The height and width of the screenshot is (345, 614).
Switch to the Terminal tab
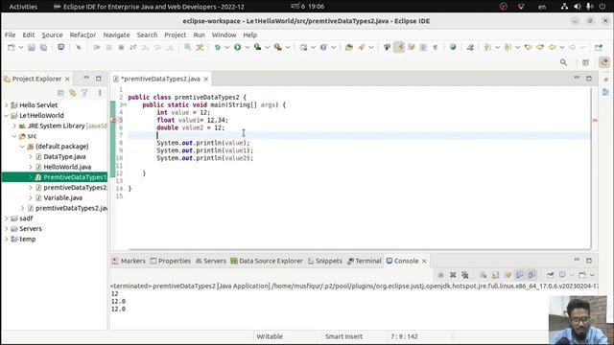point(365,261)
